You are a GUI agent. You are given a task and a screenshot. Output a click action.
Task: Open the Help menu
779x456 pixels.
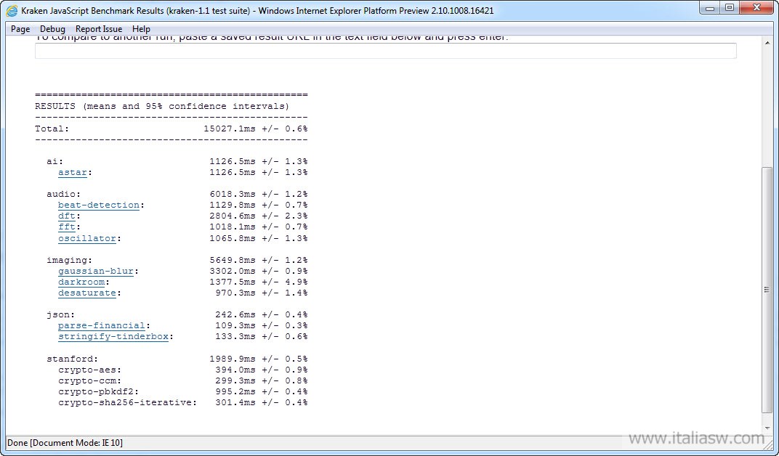coord(141,29)
